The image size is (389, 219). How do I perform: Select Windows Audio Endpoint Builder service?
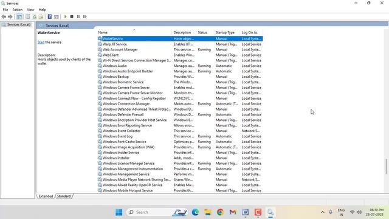(x=180, y=71)
